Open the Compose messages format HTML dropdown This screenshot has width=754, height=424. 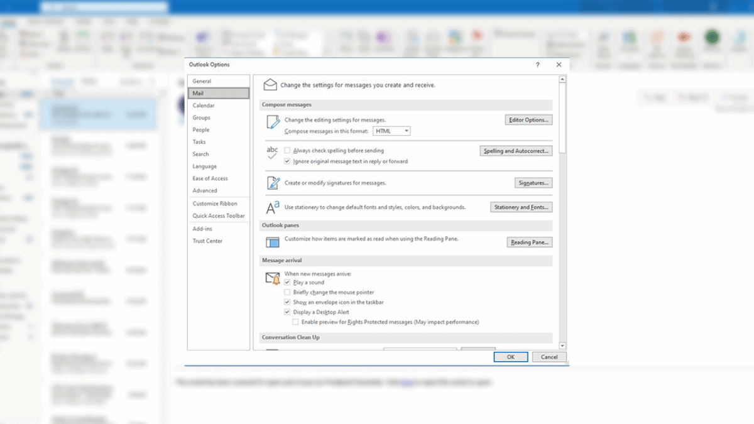[391, 131]
